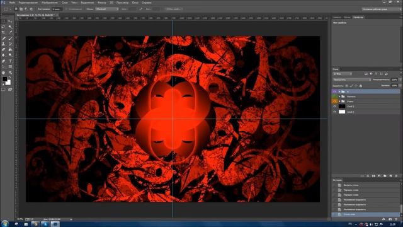Swap the width and height values in the options bar
The height and width of the screenshot is (227, 403).
(140, 9)
